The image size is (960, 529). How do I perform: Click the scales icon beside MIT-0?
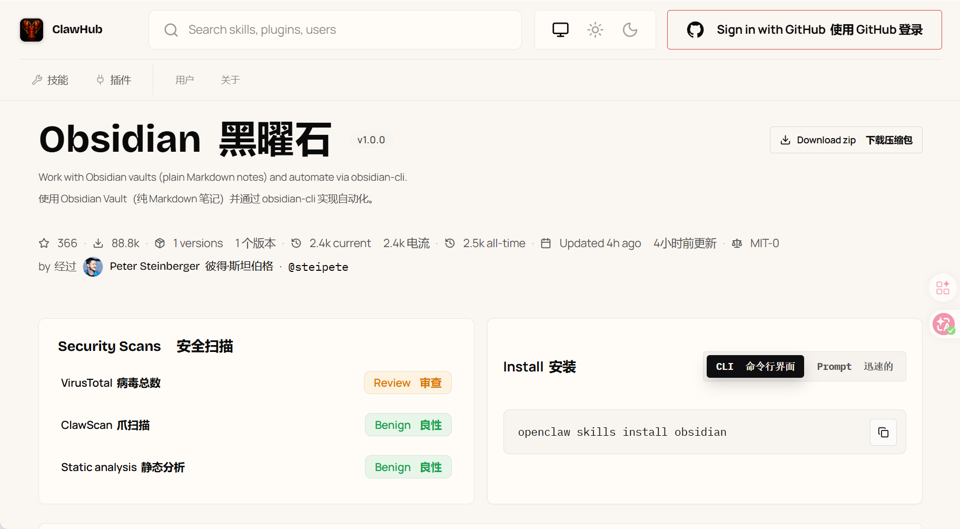(x=737, y=243)
